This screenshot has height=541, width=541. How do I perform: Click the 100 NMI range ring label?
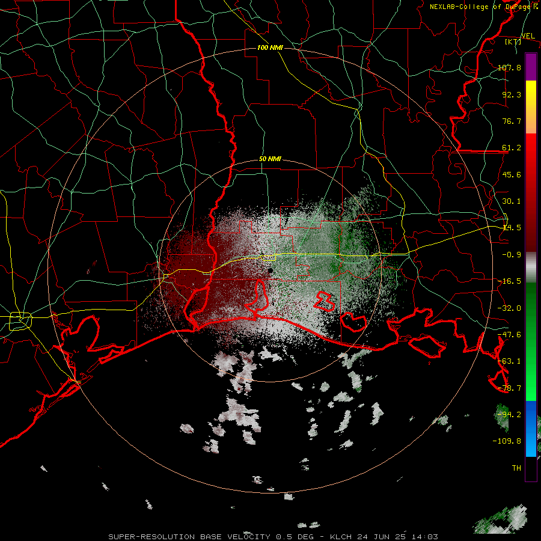click(x=270, y=47)
